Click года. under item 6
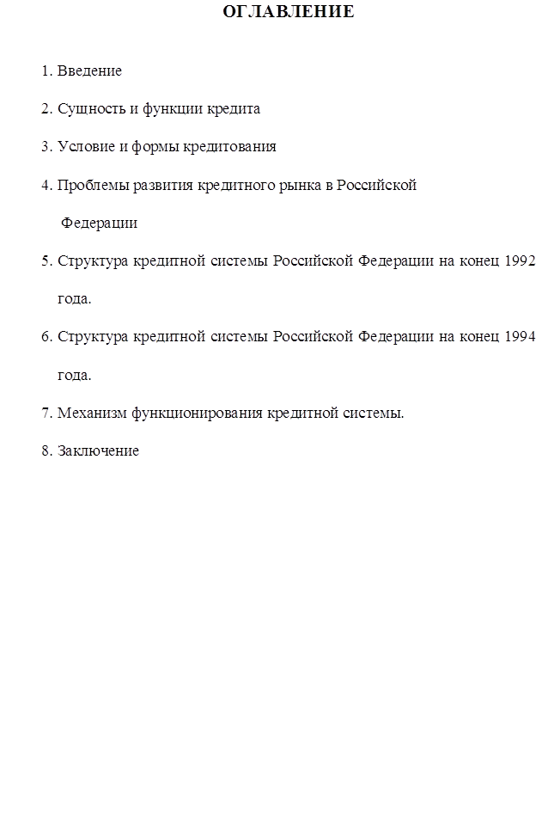 [74, 376]
